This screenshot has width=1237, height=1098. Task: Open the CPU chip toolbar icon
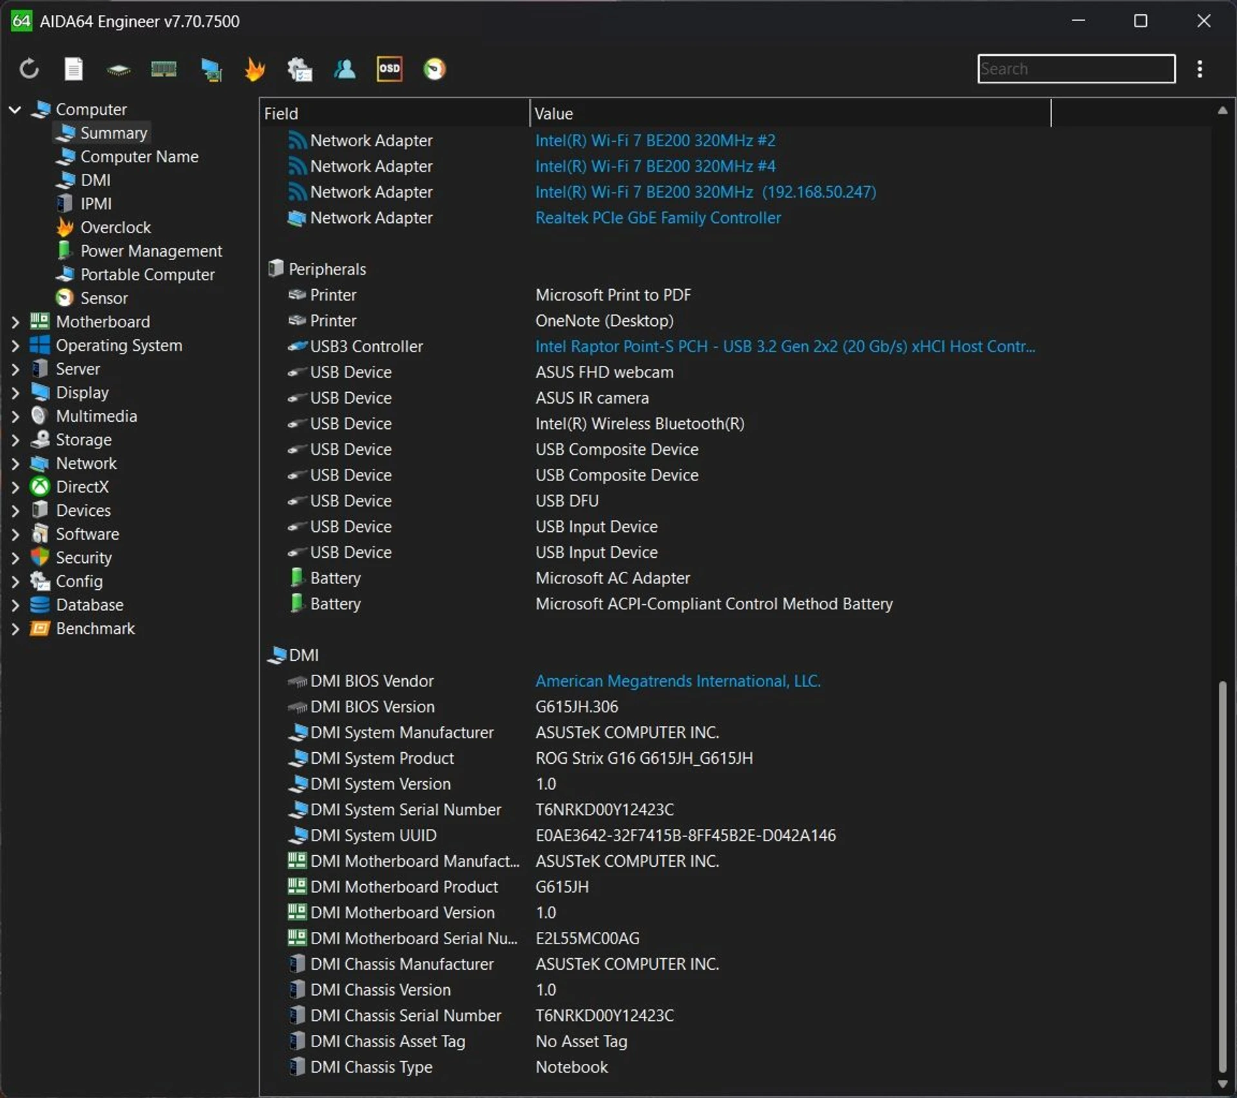coord(119,70)
